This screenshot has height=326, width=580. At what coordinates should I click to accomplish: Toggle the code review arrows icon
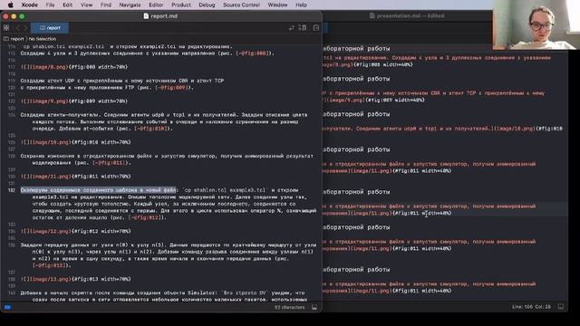click(292, 28)
